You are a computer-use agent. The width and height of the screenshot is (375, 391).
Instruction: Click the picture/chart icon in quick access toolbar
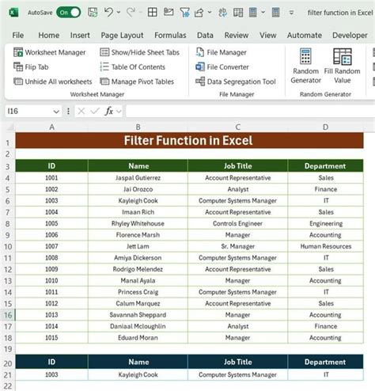click(169, 12)
